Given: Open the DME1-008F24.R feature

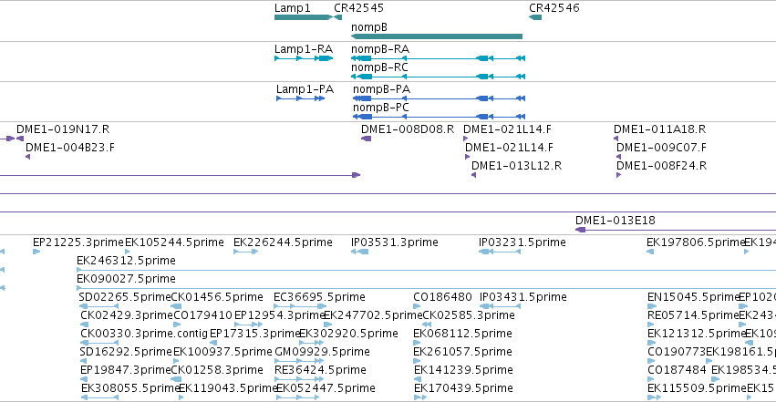Looking at the screenshot, I should (x=618, y=175).
